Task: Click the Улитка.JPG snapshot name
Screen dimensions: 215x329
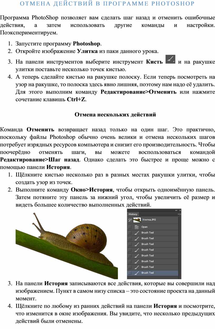Action: (x=149, y=219)
